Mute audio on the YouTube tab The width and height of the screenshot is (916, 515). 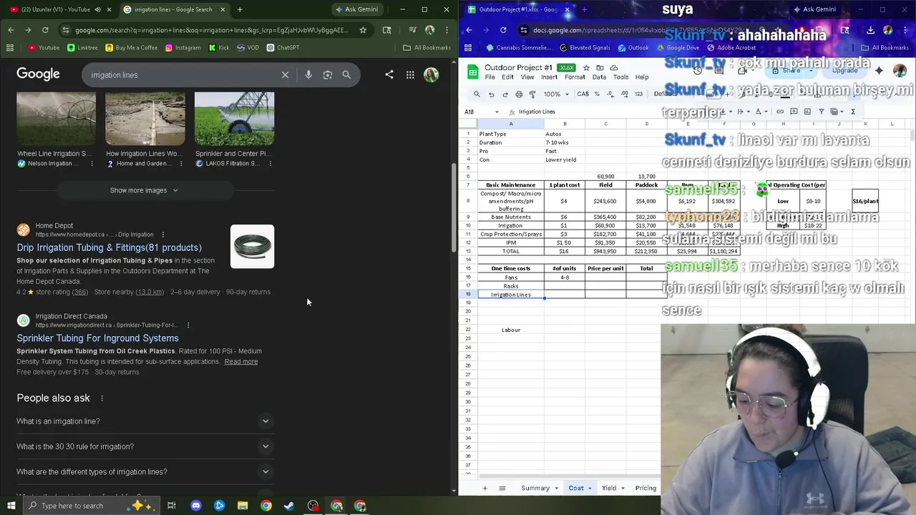point(99,9)
